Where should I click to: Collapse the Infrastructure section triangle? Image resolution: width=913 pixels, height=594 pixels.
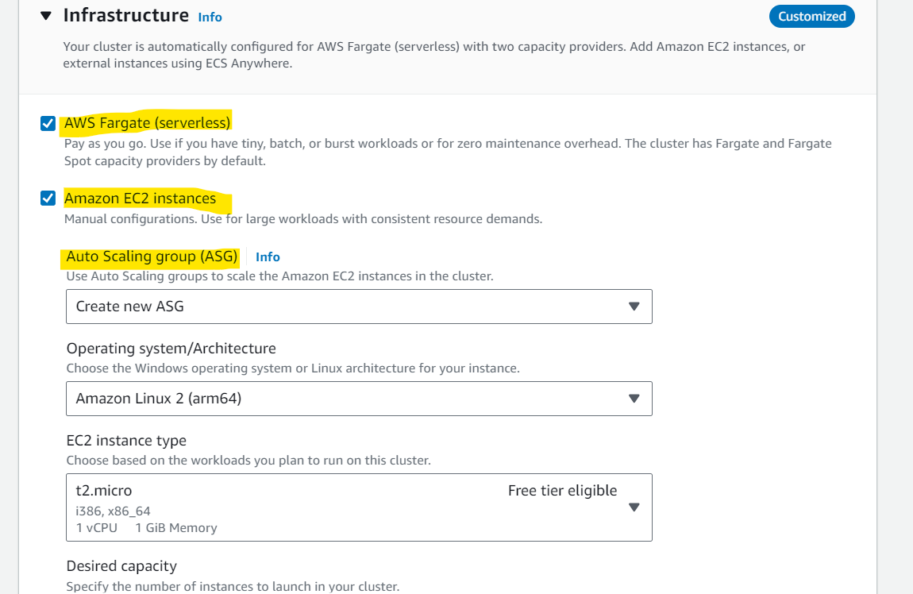point(46,16)
